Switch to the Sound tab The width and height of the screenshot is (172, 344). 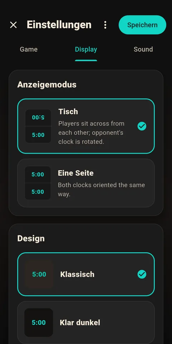pos(143,49)
